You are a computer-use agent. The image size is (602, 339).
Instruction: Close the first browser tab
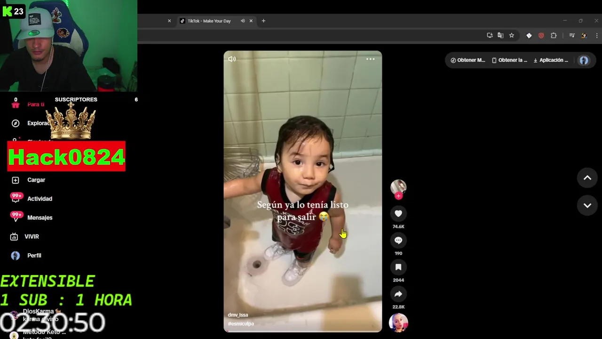(169, 21)
